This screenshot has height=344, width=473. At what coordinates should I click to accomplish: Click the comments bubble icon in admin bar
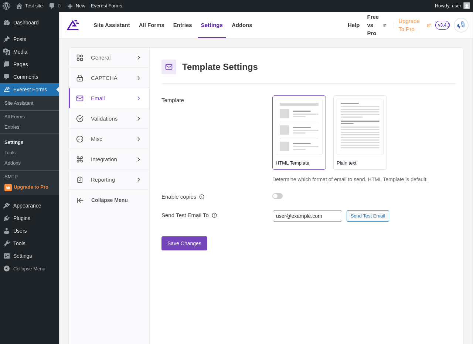[x=52, y=6]
